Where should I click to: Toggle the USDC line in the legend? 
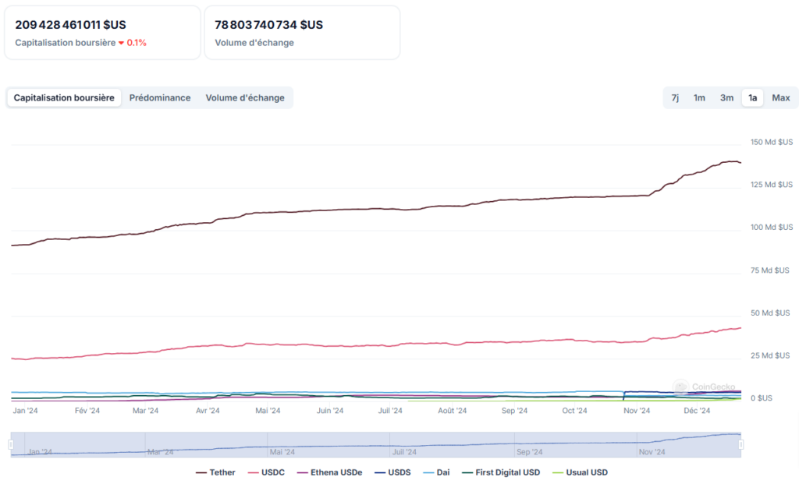tap(266, 472)
